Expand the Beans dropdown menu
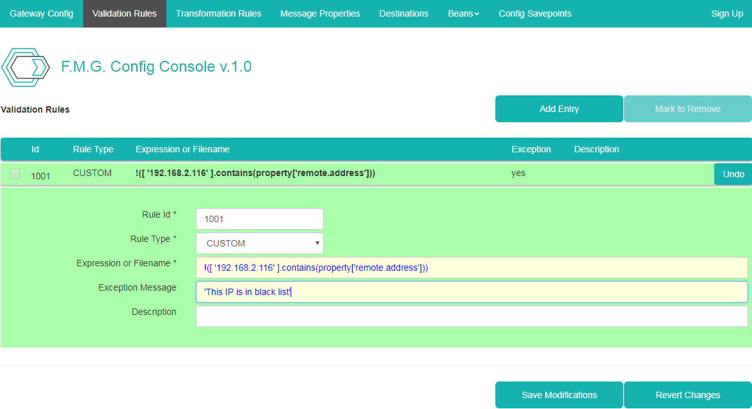 [463, 13]
